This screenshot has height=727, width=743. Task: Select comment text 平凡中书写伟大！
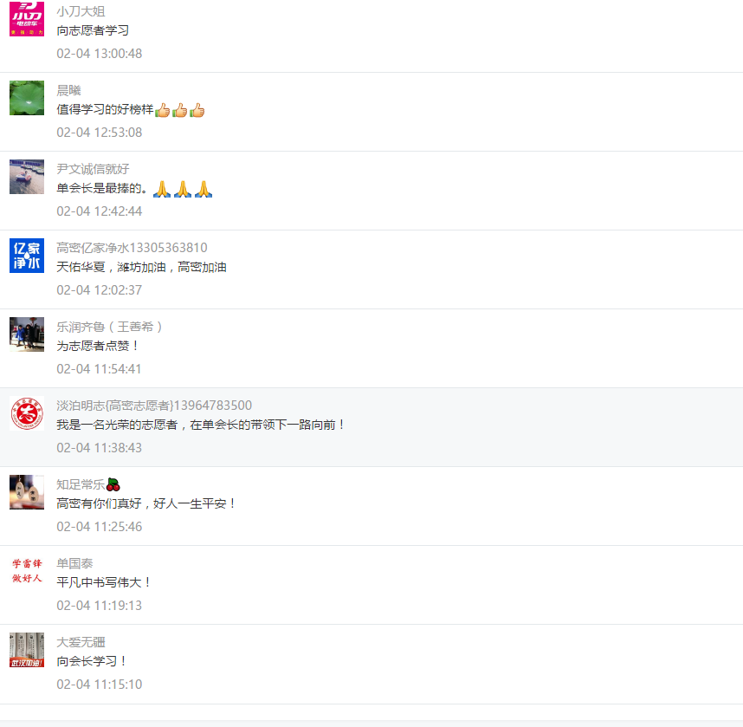point(103,582)
